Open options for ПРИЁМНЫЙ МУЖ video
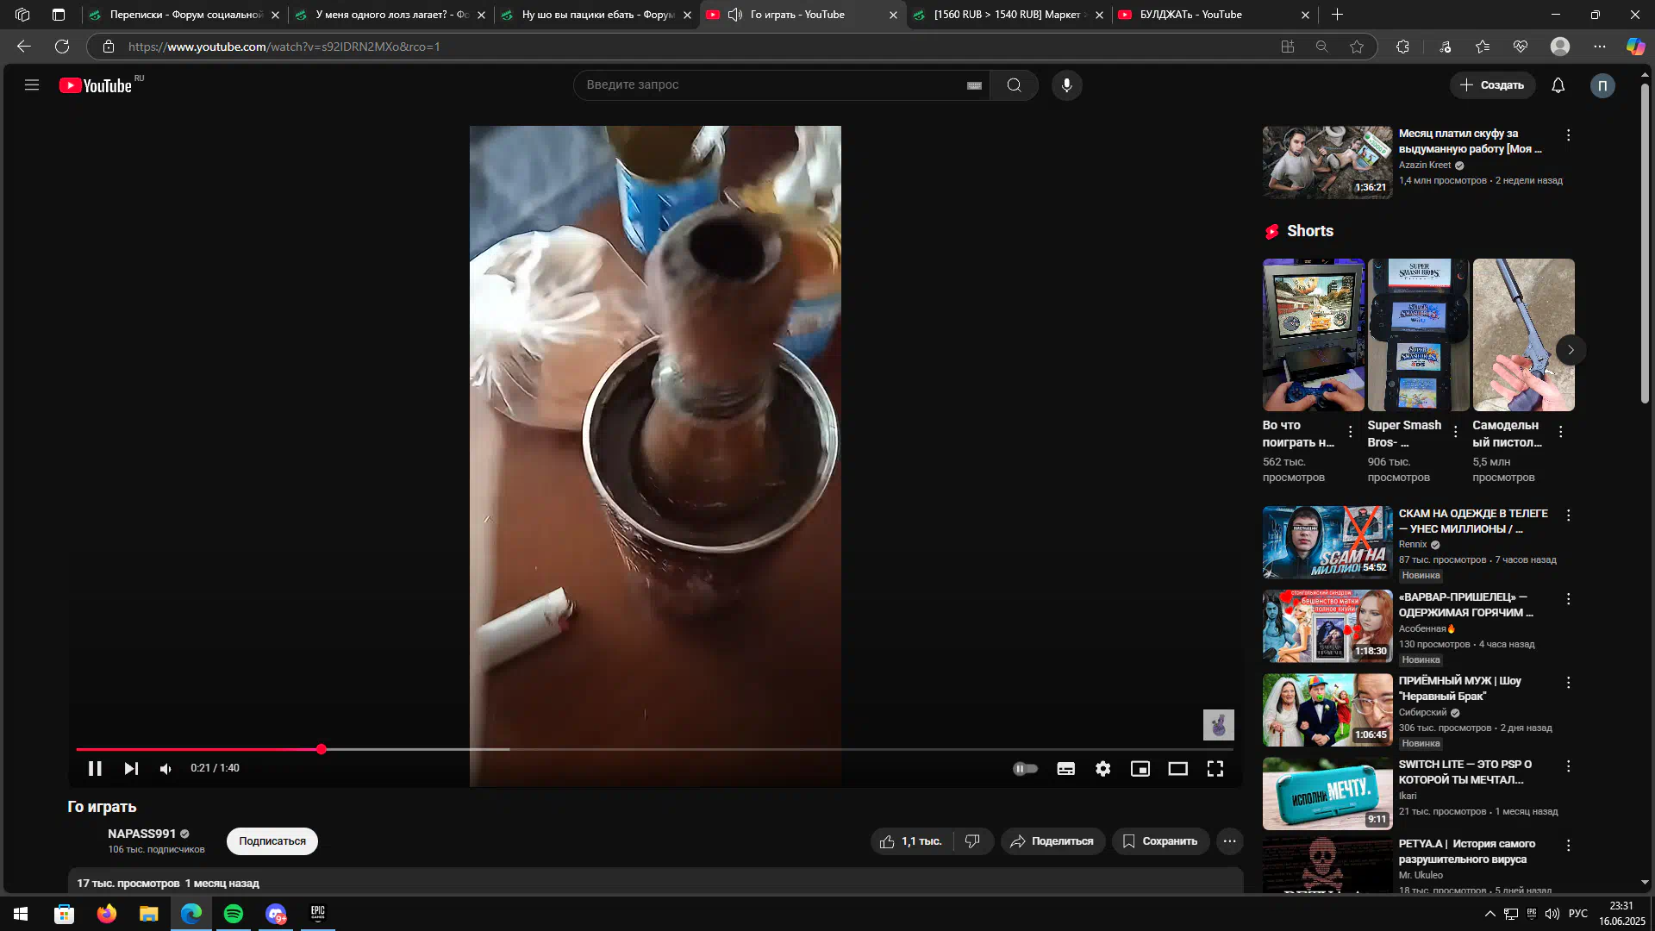This screenshot has height=931, width=1655. click(x=1568, y=683)
